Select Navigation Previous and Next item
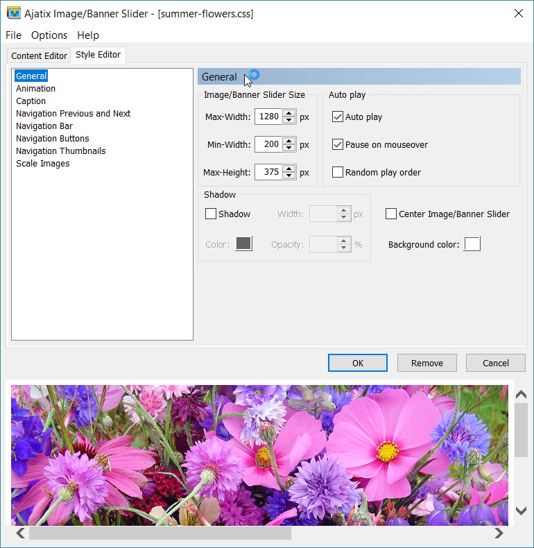 pyautogui.click(x=73, y=114)
